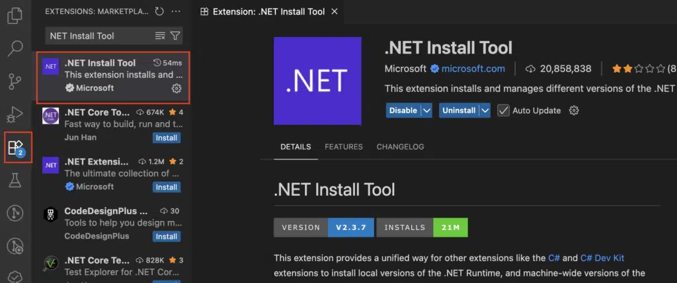This screenshot has width=677, height=283.
Task: Open the Search view in activity bar
Action: coord(15,48)
